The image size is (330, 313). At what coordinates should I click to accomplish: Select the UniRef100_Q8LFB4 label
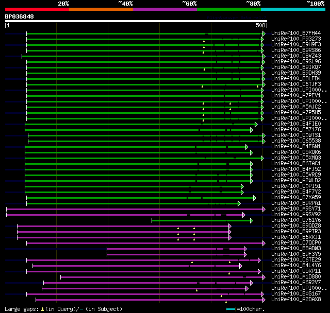click(x=296, y=79)
